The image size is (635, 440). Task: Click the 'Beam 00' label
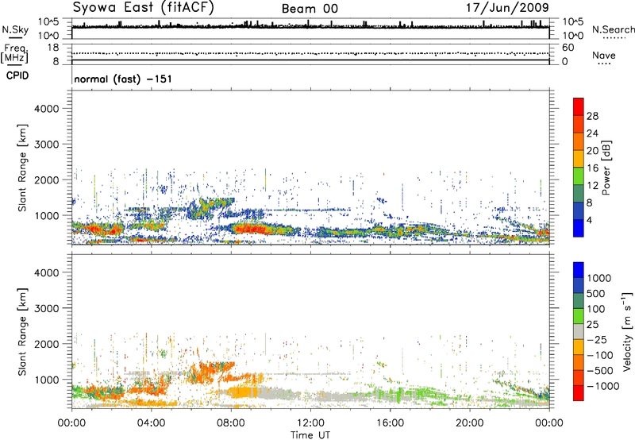(x=310, y=9)
